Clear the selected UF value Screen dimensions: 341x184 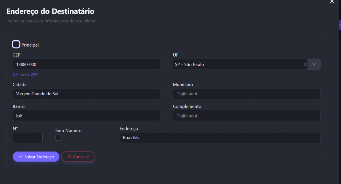point(305,64)
